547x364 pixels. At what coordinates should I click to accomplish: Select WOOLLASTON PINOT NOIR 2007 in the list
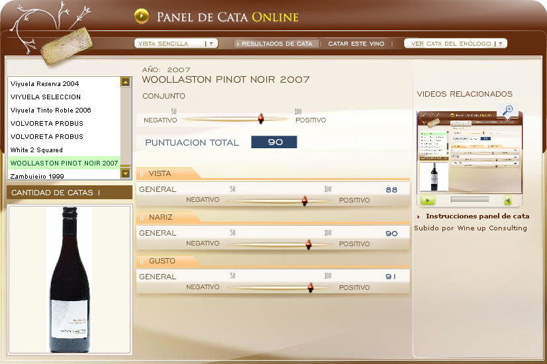(64, 163)
